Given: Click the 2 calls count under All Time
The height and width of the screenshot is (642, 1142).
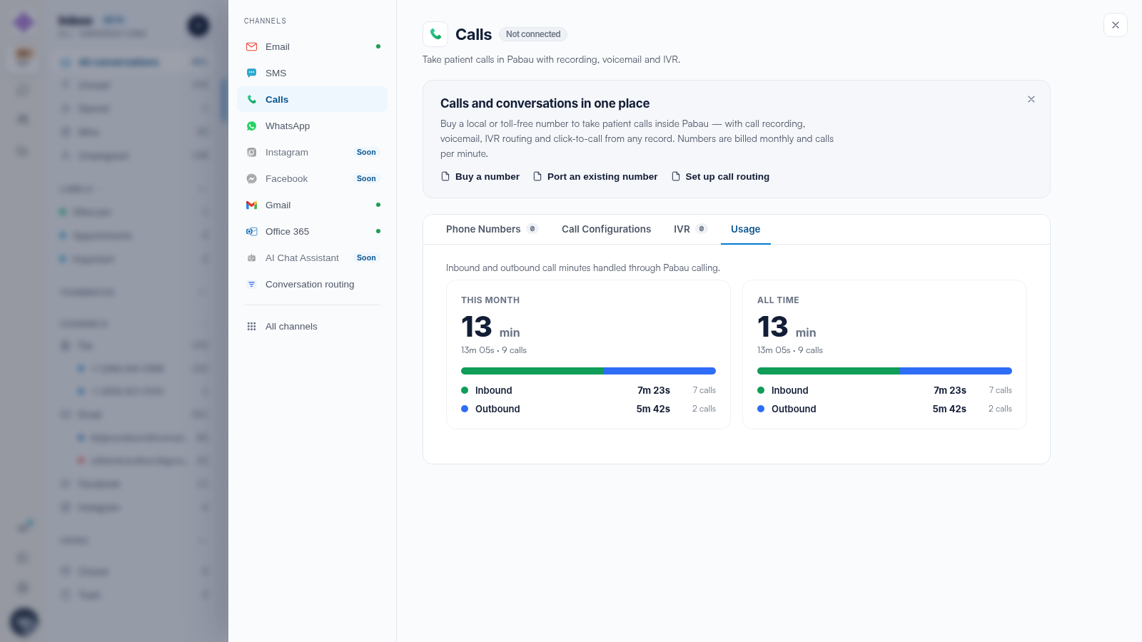Looking at the screenshot, I should pyautogui.click(x=1001, y=409).
